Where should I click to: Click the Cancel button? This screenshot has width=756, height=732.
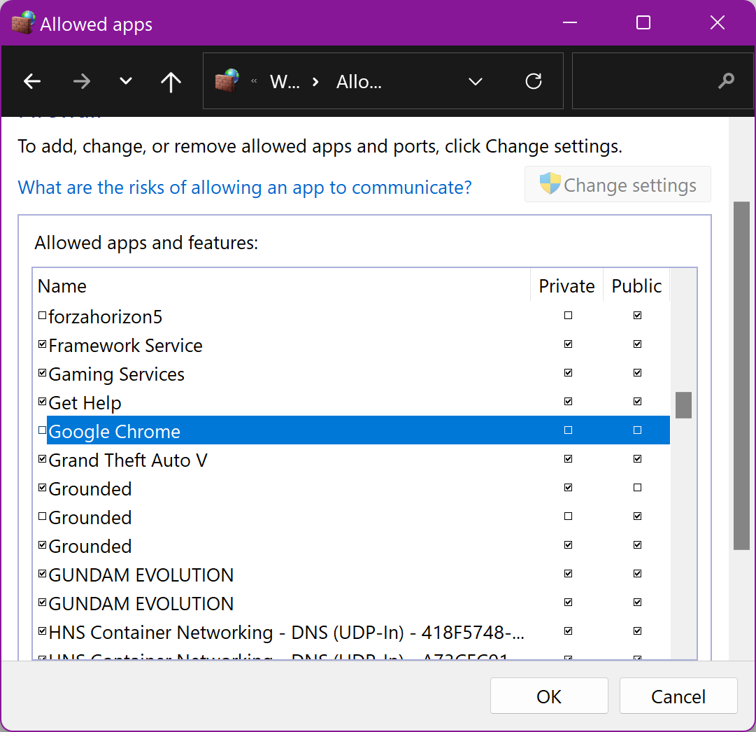(x=678, y=696)
